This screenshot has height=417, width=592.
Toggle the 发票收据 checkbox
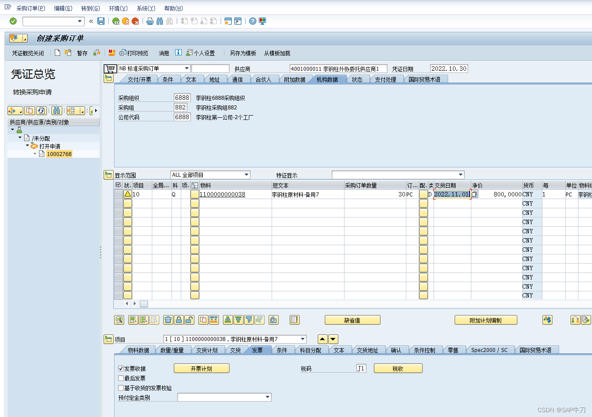point(121,369)
